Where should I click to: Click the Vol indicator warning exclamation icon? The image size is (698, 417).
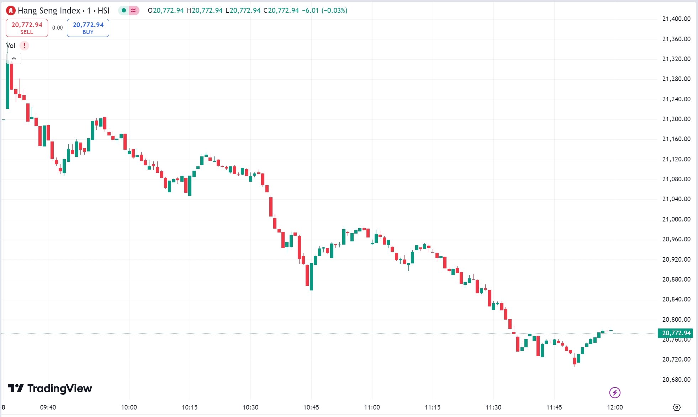(x=24, y=46)
